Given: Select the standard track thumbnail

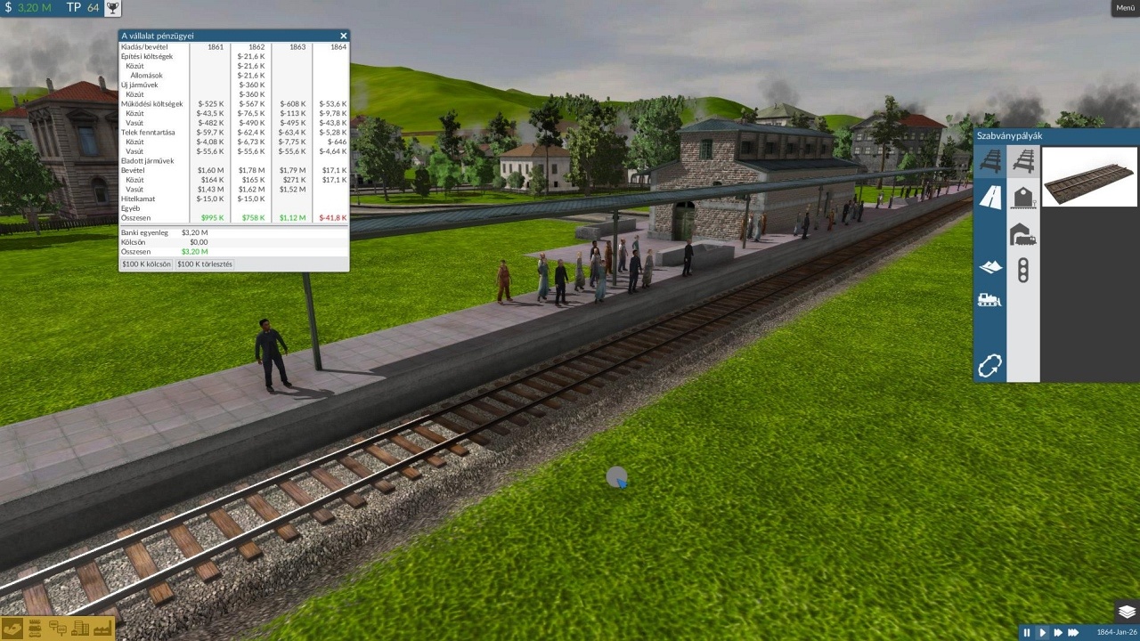Looking at the screenshot, I should coord(1089,177).
